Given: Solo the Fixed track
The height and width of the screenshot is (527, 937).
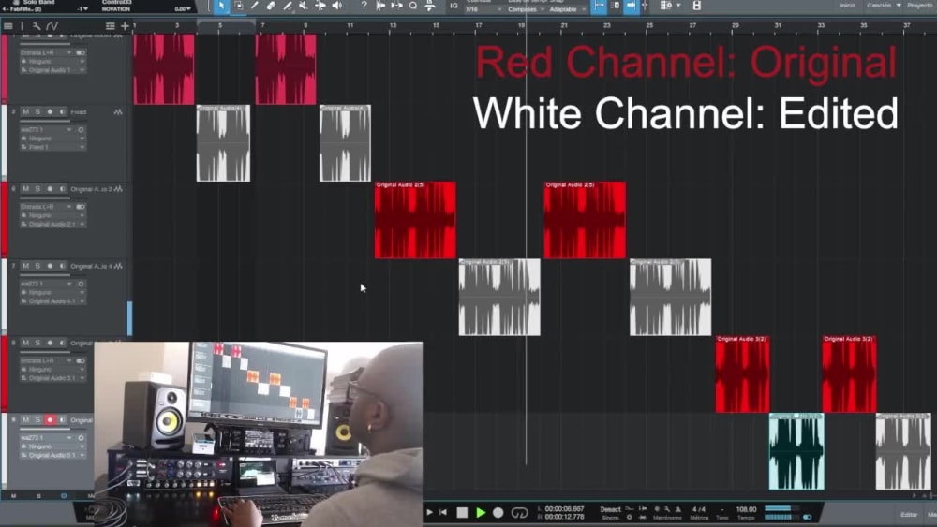Looking at the screenshot, I should click(37, 111).
